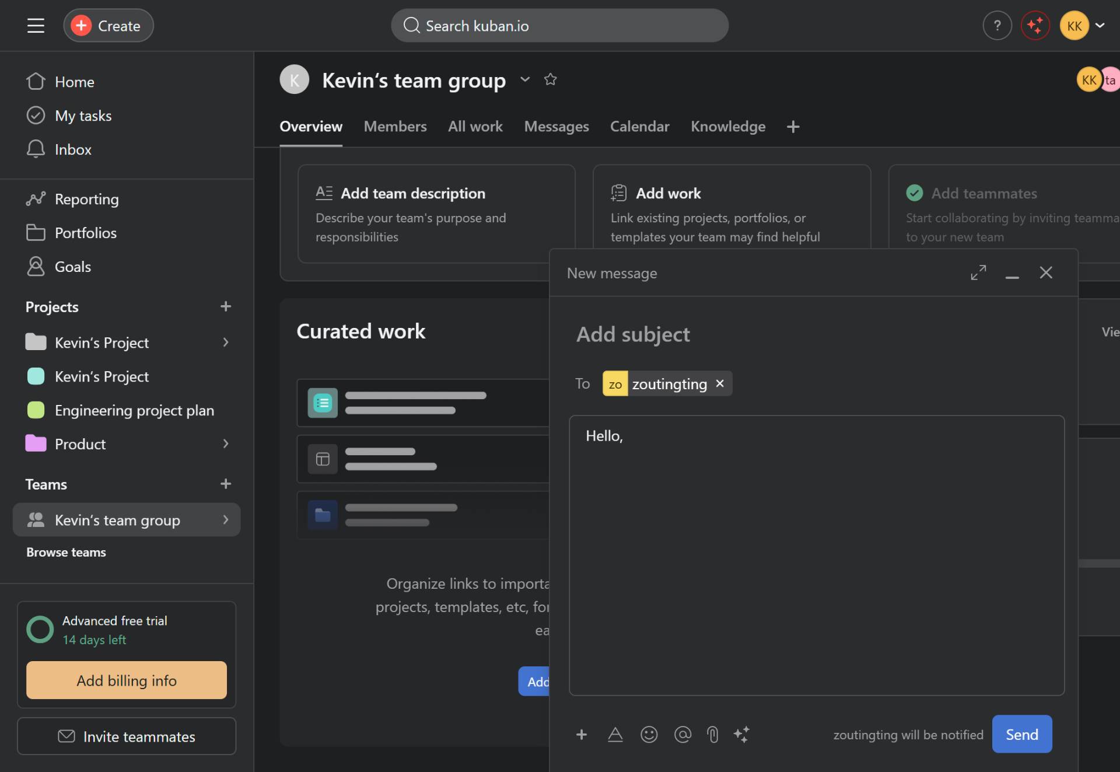The image size is (1120, 772).
Task: Click the team avatar K icon
Action: (x=295, y=79)
